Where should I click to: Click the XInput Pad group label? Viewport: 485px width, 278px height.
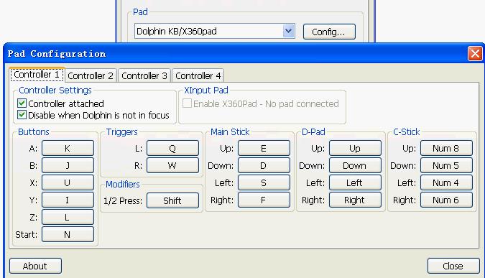[x=206, y=91]
